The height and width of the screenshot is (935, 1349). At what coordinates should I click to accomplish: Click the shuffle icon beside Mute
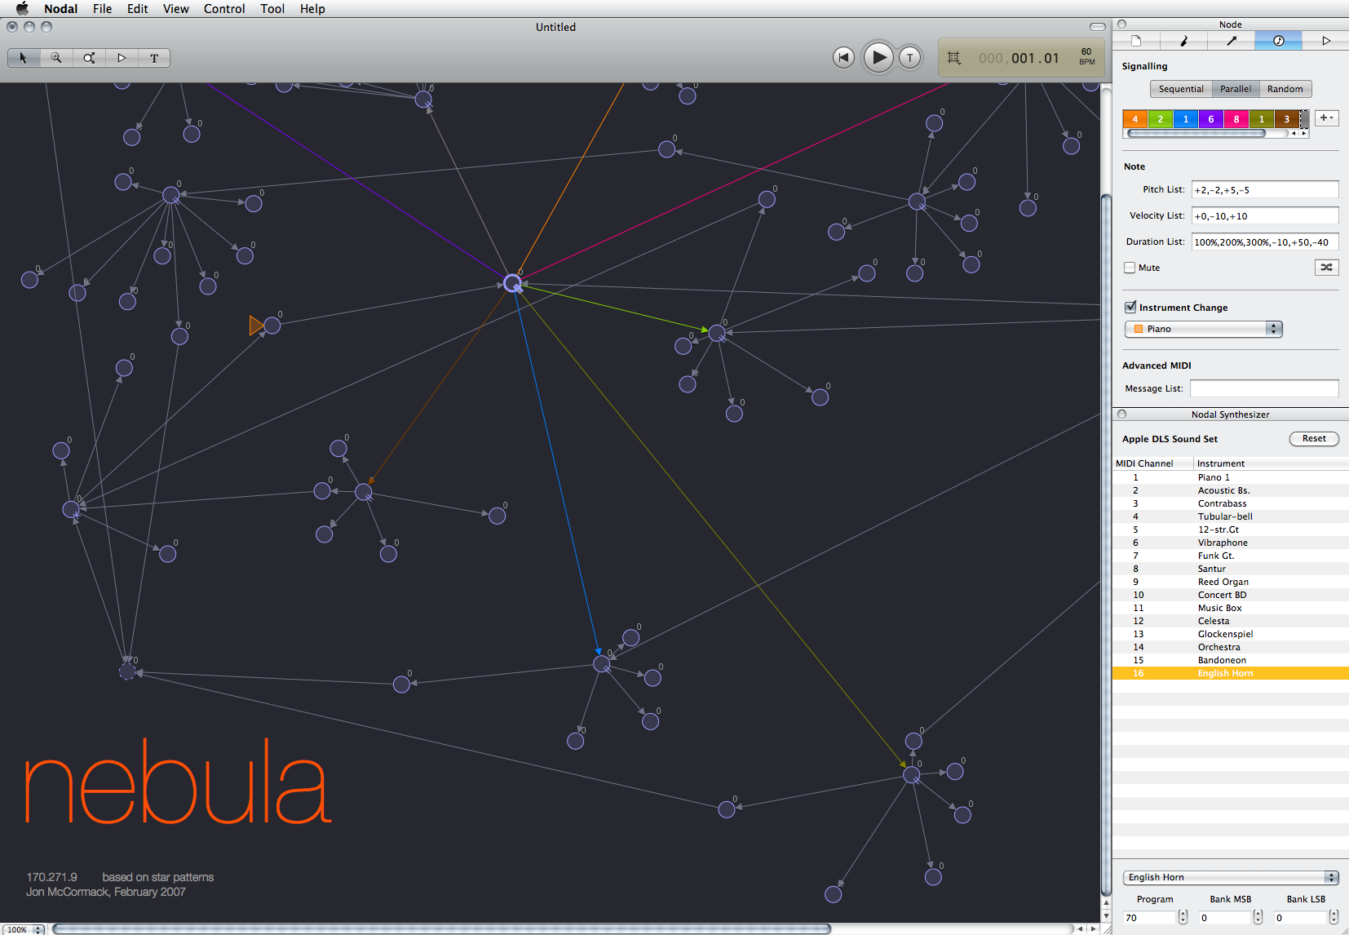(1326, 268)
